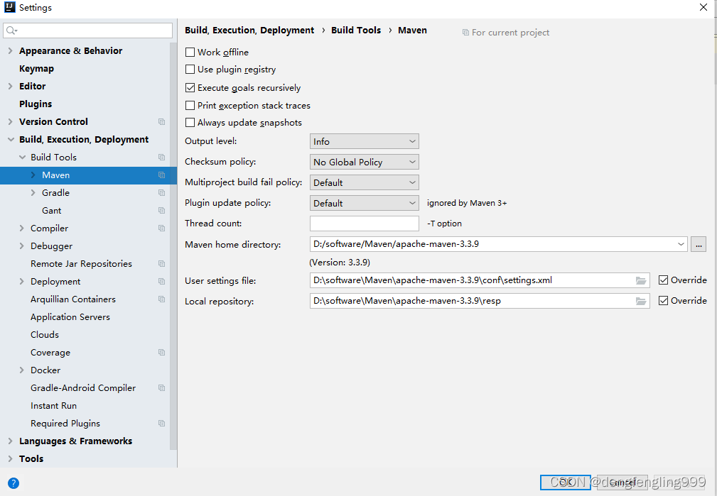Select Clouds settings entry
This screenshot has width=717, height=496.
[x=44, y=335]
